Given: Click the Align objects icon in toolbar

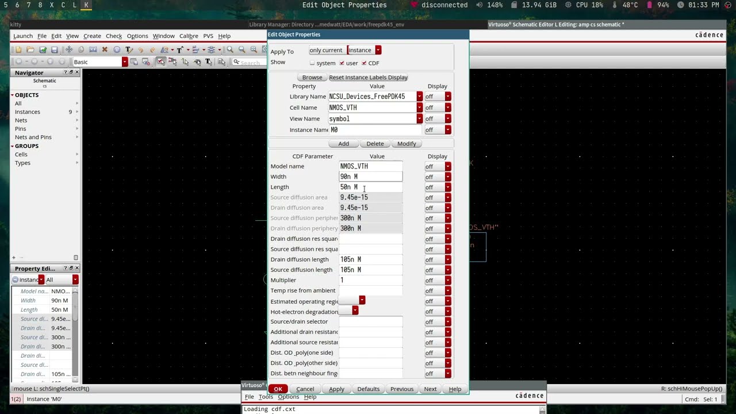Looking at the screenshot, I should tap(195, 50).
